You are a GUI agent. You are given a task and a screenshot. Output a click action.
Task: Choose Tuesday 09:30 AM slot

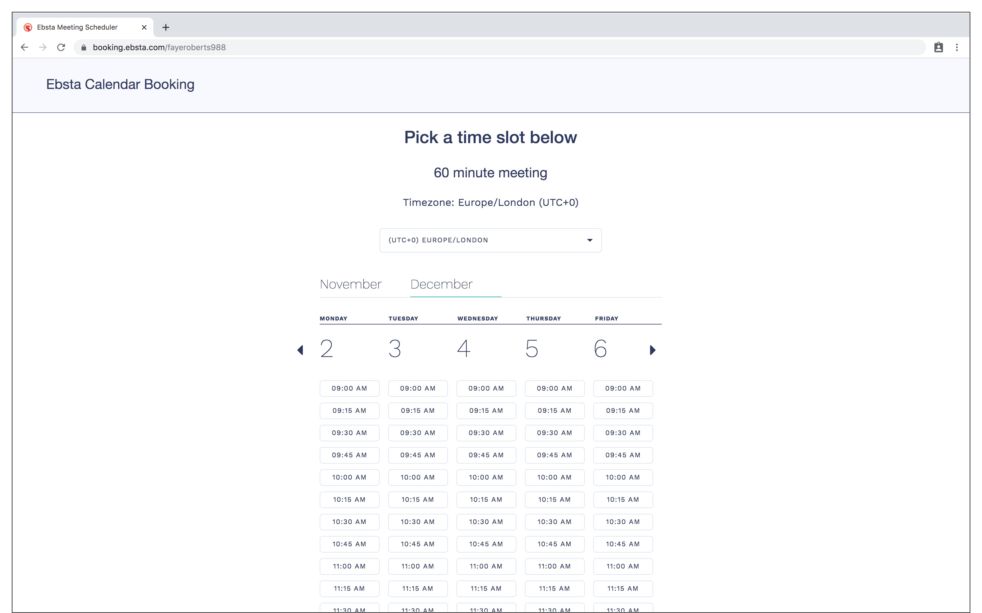tap(418, 433)
